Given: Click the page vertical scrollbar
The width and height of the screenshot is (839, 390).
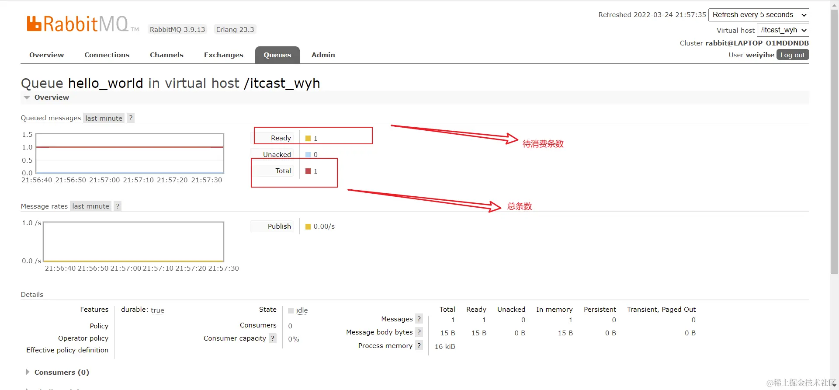Looking at the screenshot, I should (x=834, y=142).
